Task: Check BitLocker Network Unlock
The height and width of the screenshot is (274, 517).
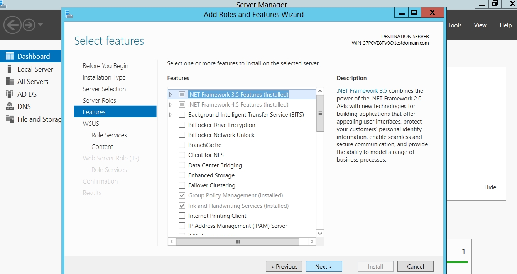Action: point(182,135)
